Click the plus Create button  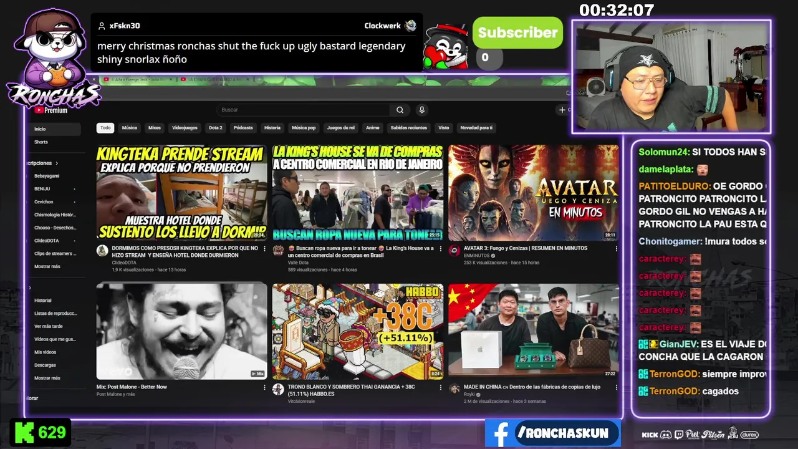click(562, 110)
